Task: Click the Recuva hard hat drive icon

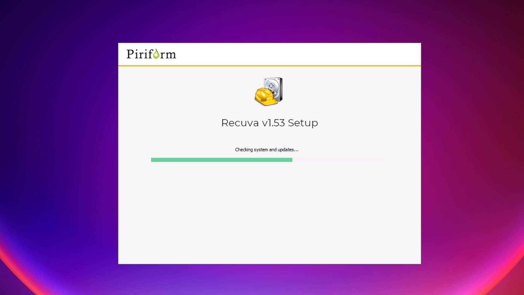Action: tap(269, 92)
